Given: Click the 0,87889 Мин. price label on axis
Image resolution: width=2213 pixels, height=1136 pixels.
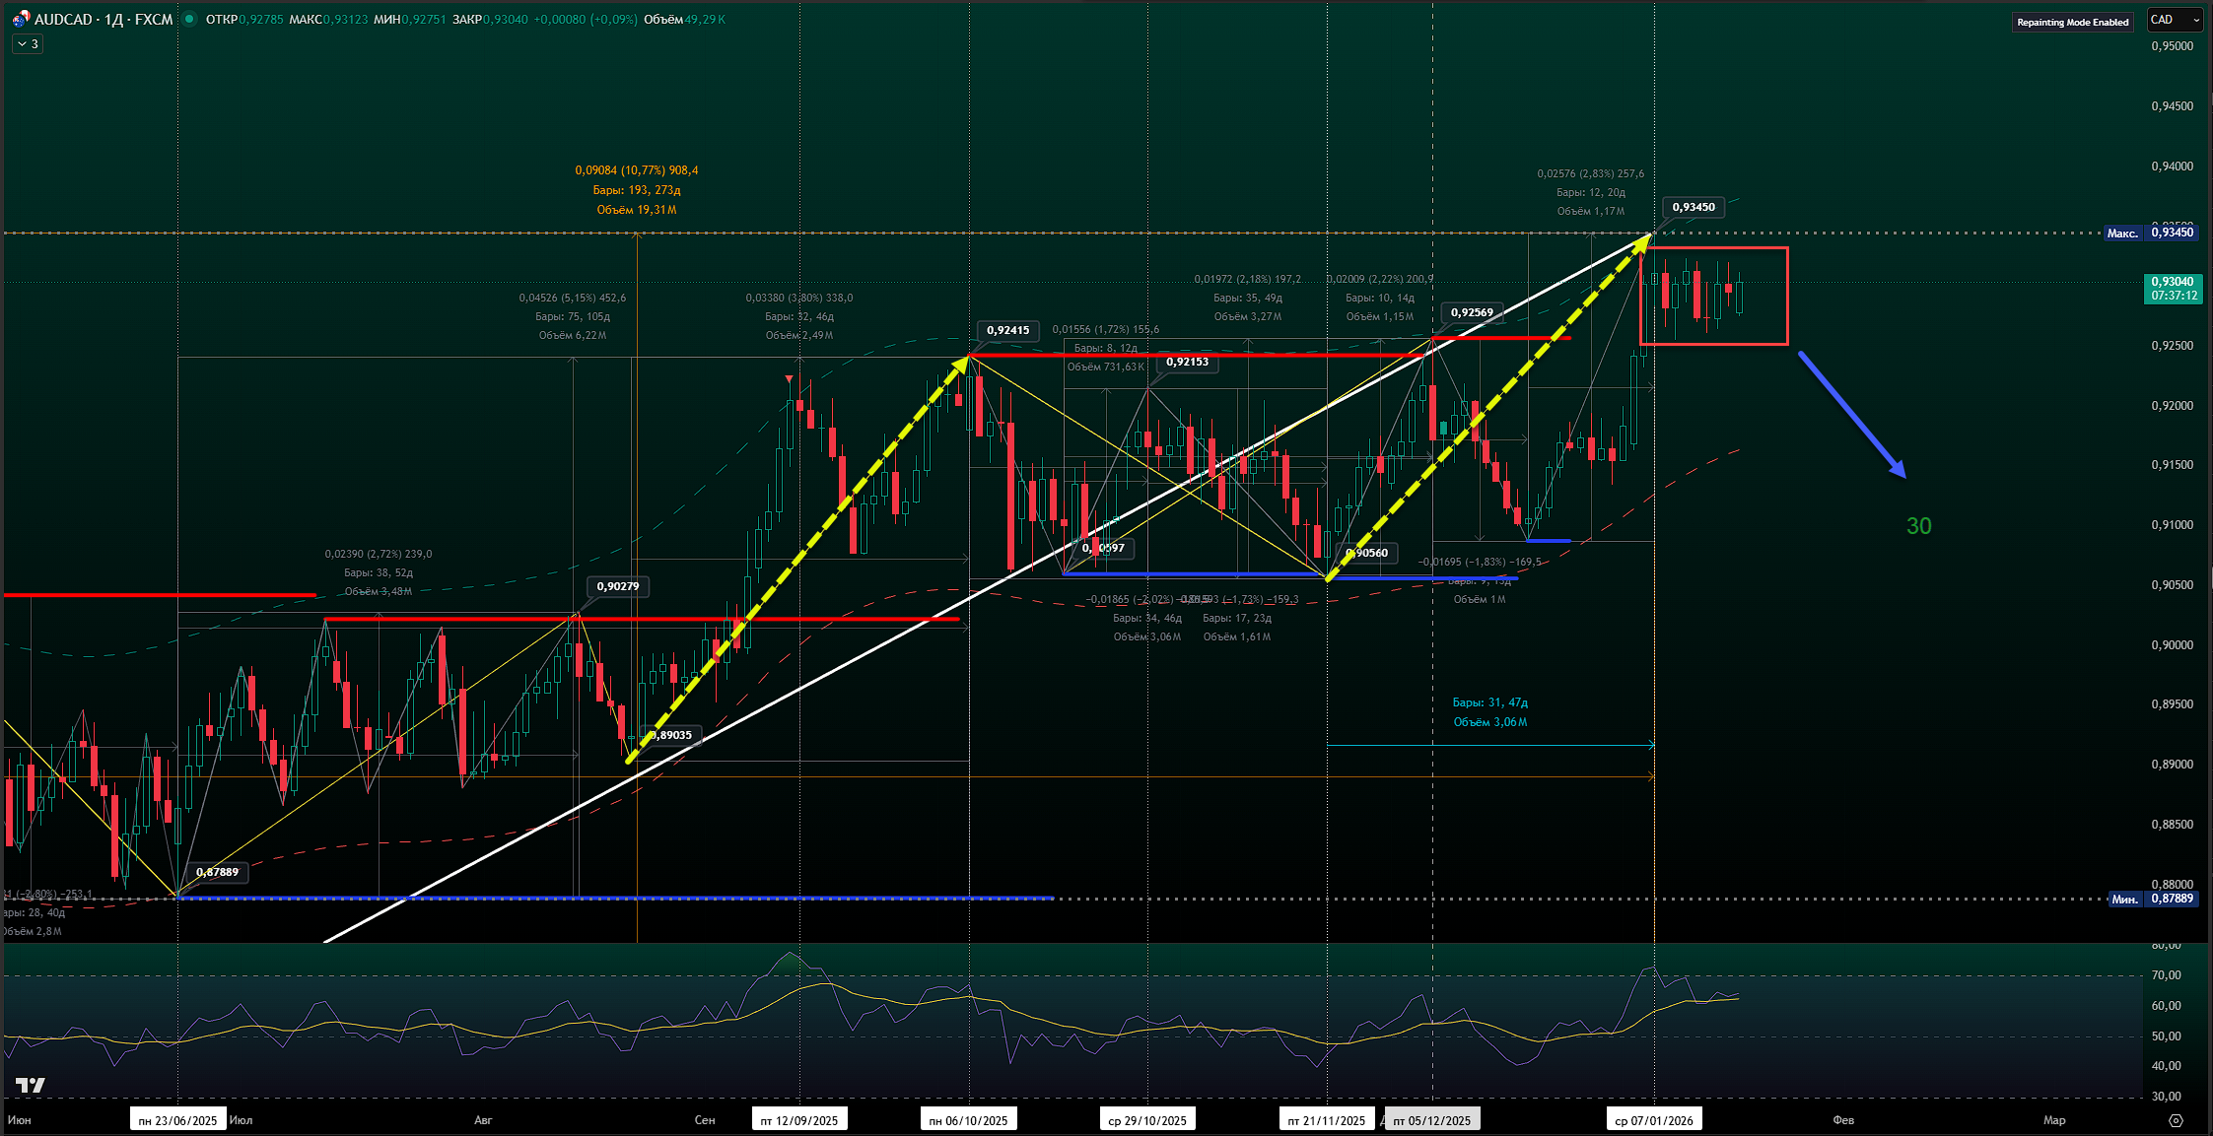Looking at the screenshot, I should coord(2172,899).
